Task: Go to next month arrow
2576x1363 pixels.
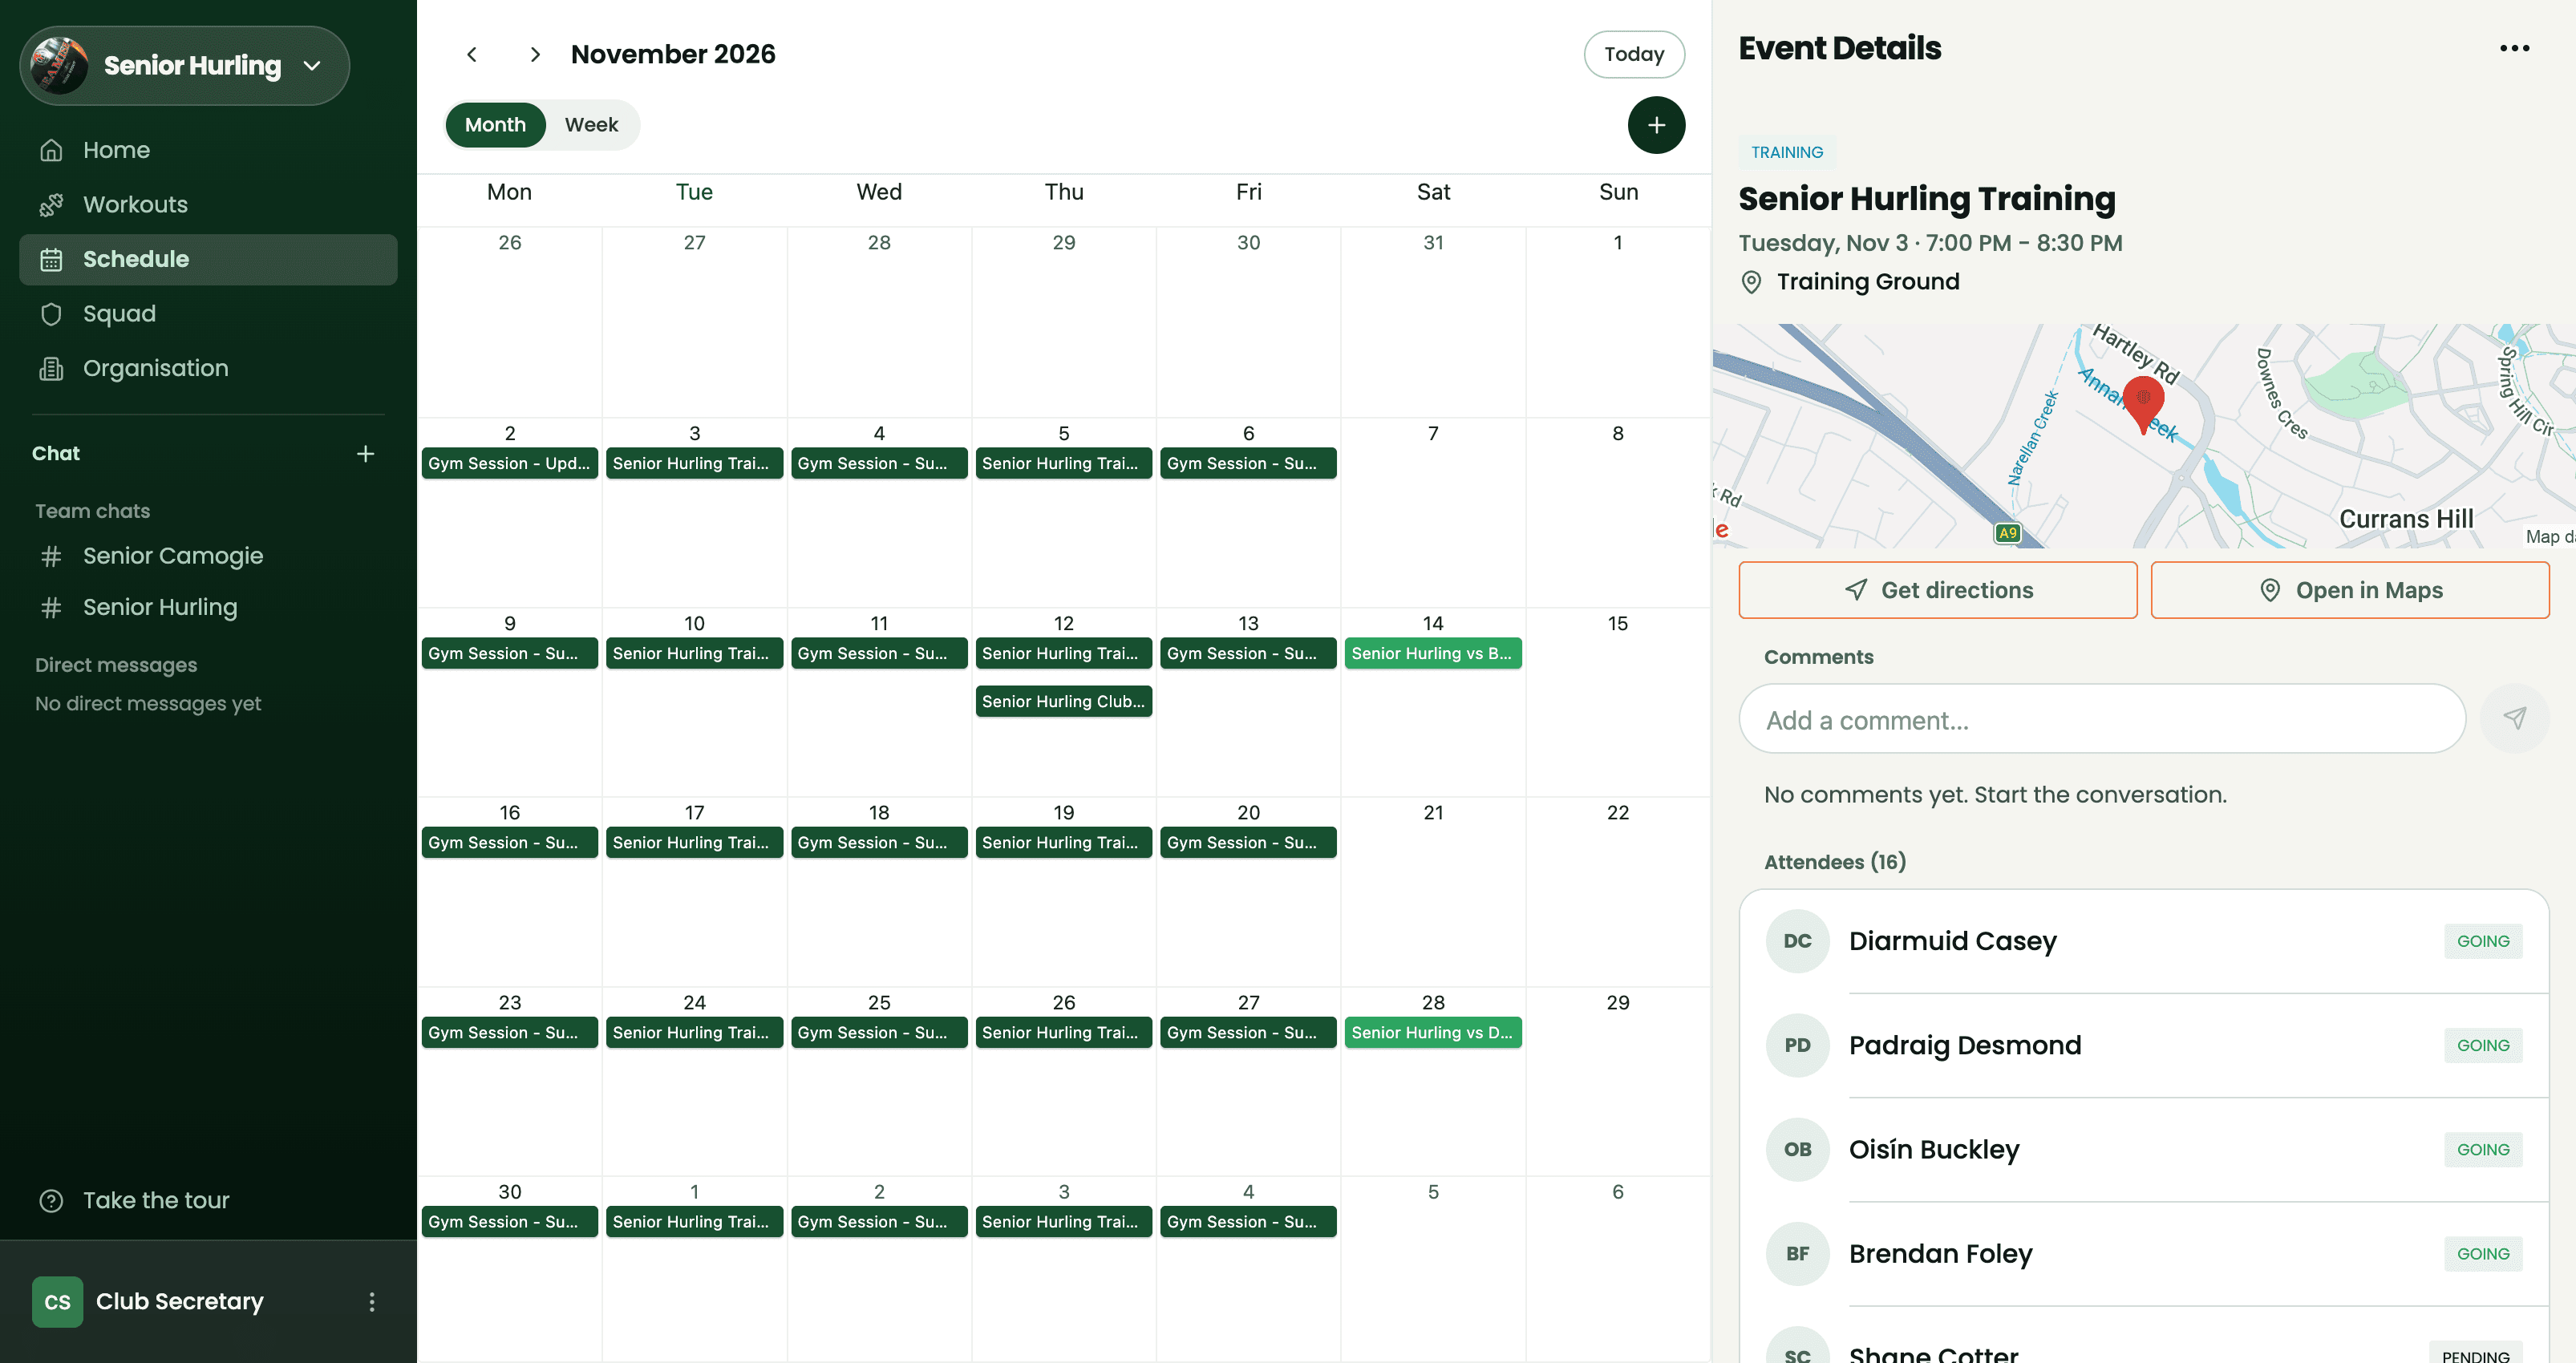Action: (x=535, y=54)
